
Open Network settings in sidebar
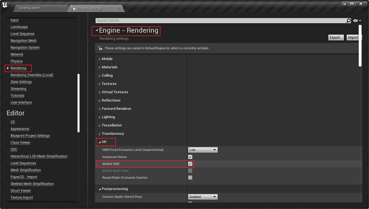17,54
